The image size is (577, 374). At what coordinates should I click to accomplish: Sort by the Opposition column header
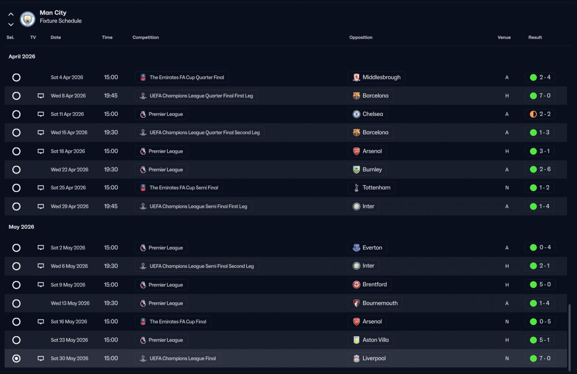point(361,37)
